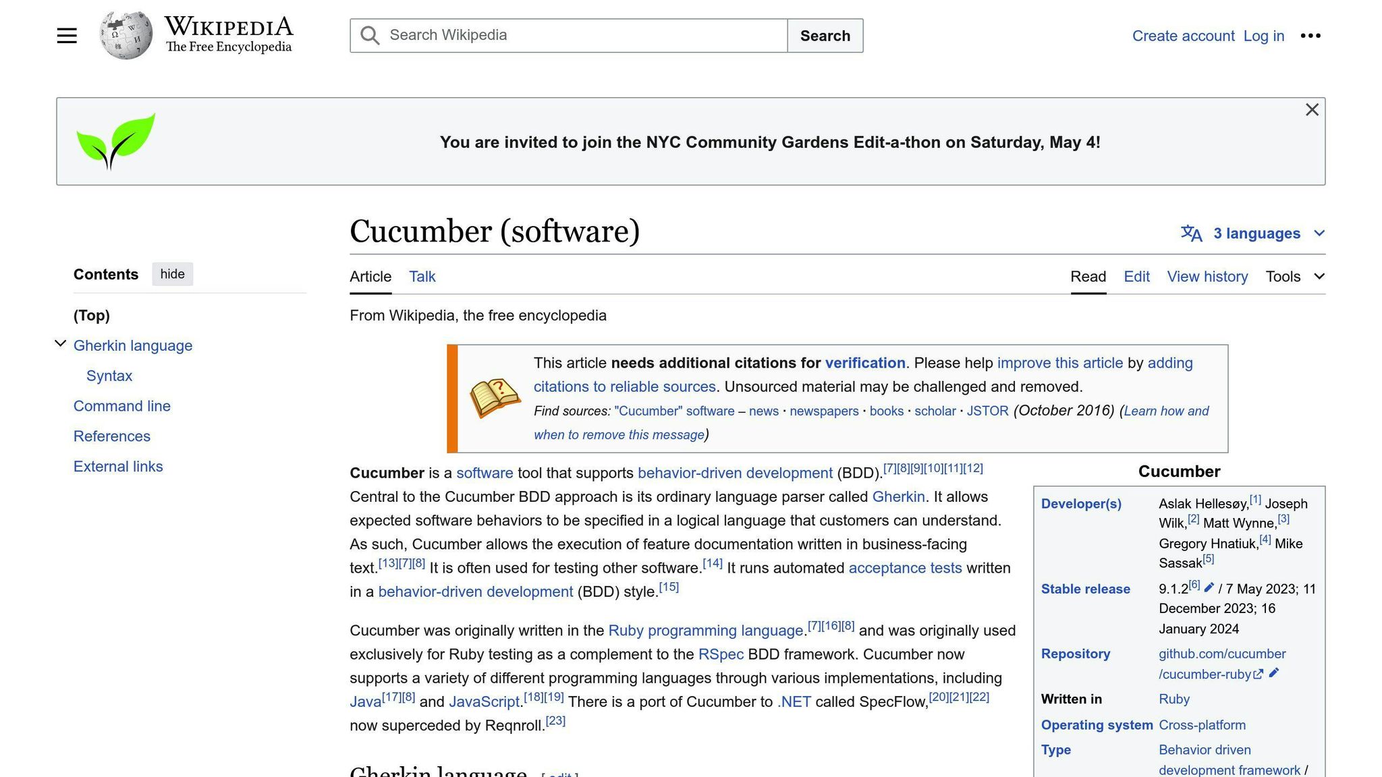This screenshot has height=777, width=1382.
Task: Edit stable release pencil icon
Action: coord(1209,587)
